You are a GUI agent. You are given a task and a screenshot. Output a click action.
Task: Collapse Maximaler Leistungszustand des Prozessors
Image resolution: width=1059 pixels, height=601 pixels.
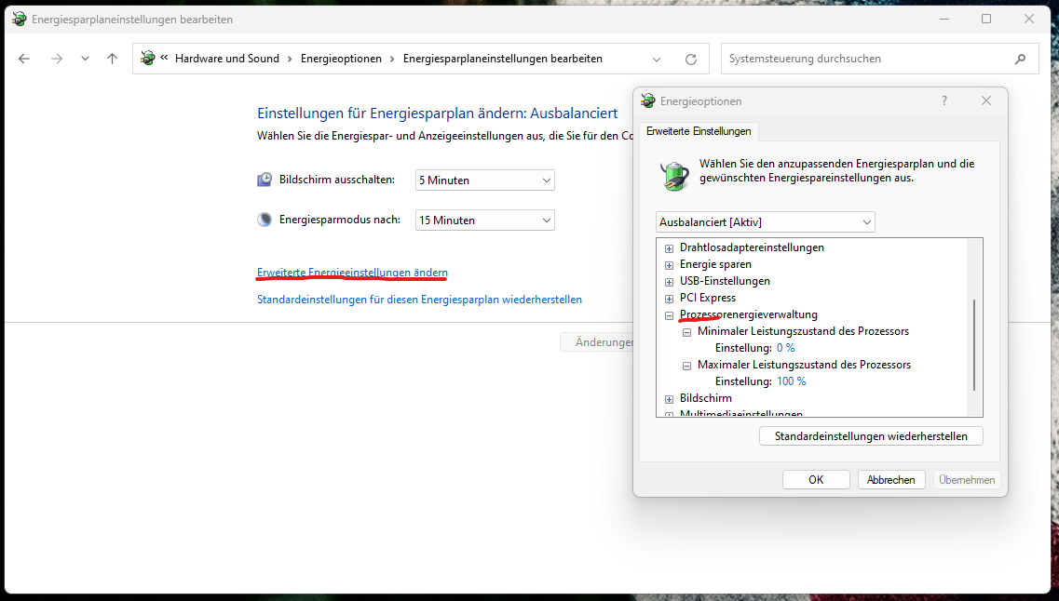point(686,366)
